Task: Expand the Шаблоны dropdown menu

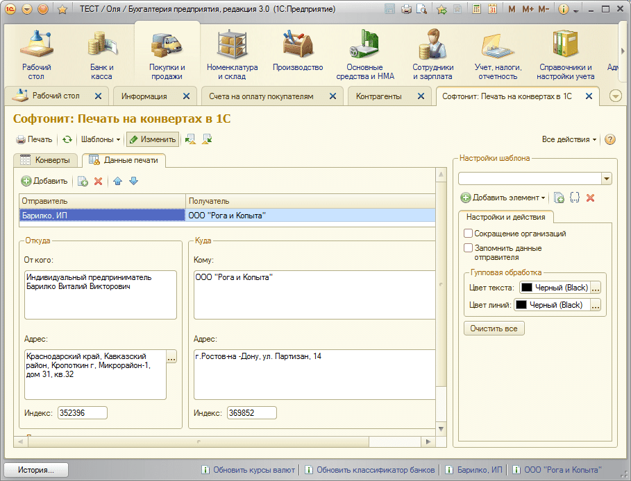Action: coord(101,139)
